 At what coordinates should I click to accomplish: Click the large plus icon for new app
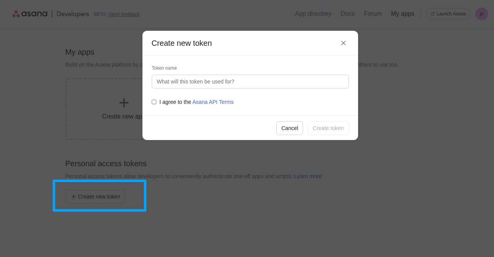point(124,103)
